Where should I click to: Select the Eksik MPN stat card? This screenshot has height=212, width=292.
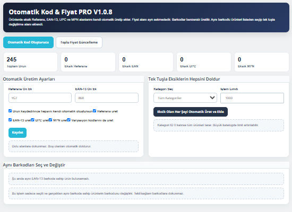(x=262, y=62)
